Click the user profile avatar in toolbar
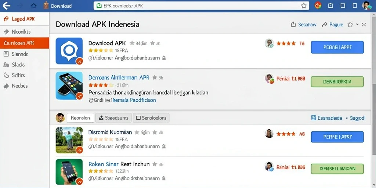Viewport: 376px width, 188px height. (367, 6)
